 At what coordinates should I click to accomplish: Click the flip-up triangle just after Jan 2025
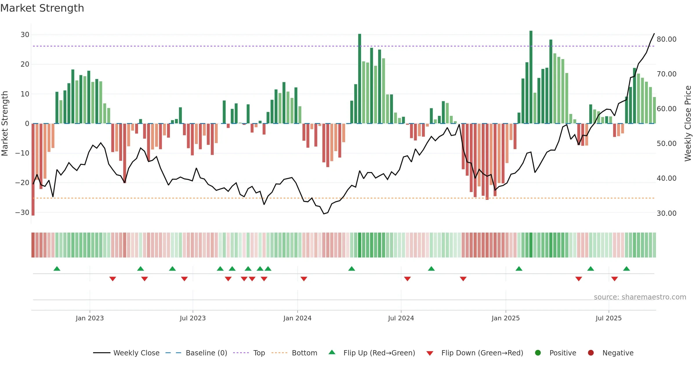[519, 268]
